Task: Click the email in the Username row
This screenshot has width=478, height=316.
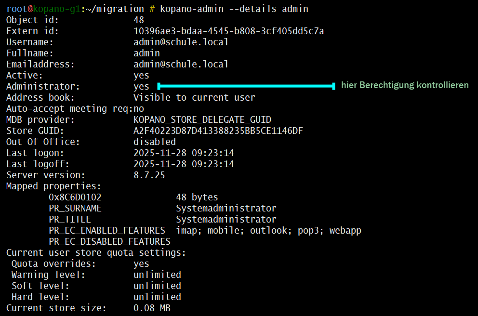Action: coord(181,42)
